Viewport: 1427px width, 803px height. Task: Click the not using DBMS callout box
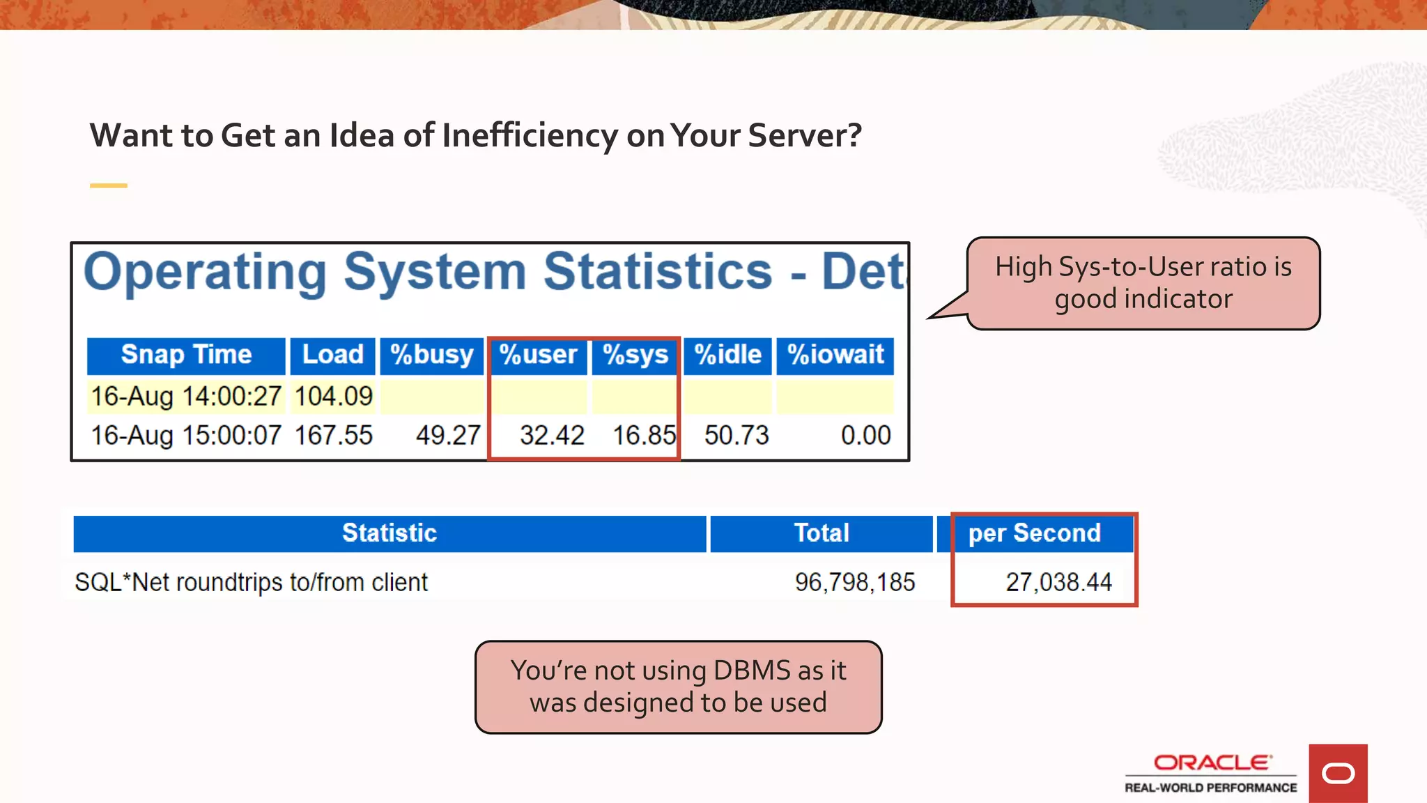tap(678, 687)
